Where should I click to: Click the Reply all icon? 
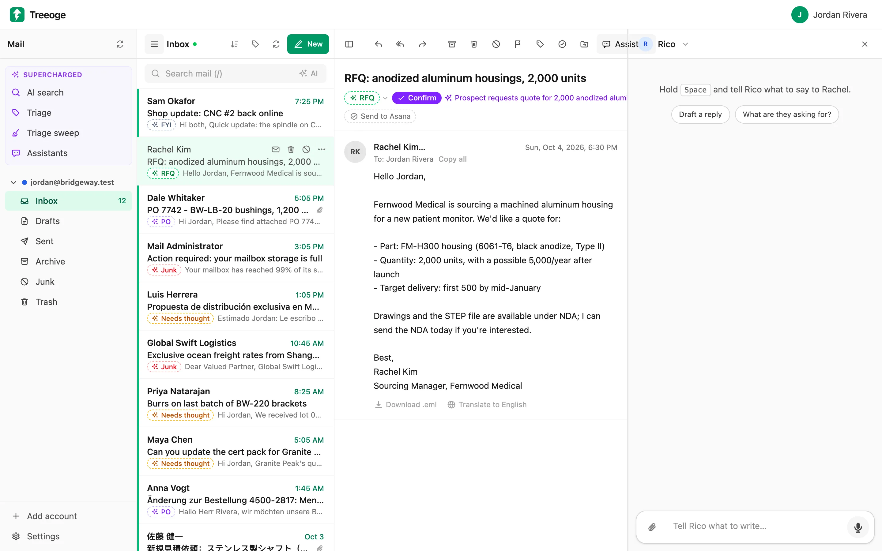point(400,44)
